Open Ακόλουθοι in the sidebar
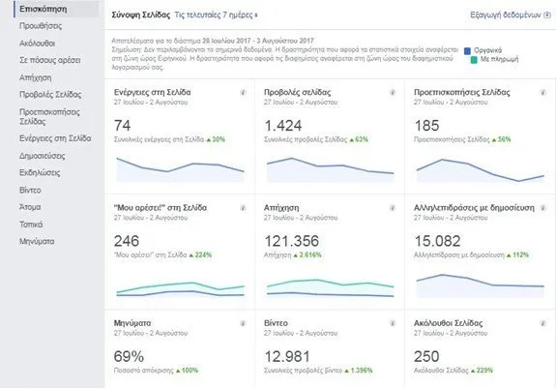The image size is (556, 389). coord(38,44)
